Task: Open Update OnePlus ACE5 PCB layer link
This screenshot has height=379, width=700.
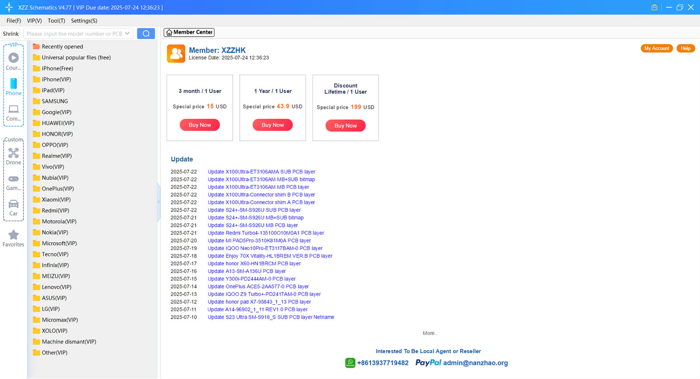Action: (x=258, y=287)
